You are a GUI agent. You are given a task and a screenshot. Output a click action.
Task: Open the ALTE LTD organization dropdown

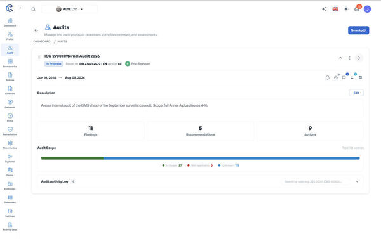pyautogui.click(x=69, y=10)
